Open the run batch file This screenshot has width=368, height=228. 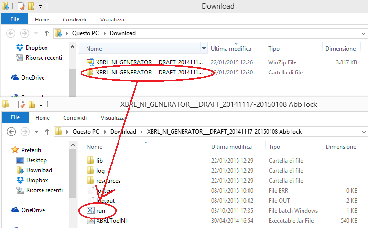pos(100,210)
